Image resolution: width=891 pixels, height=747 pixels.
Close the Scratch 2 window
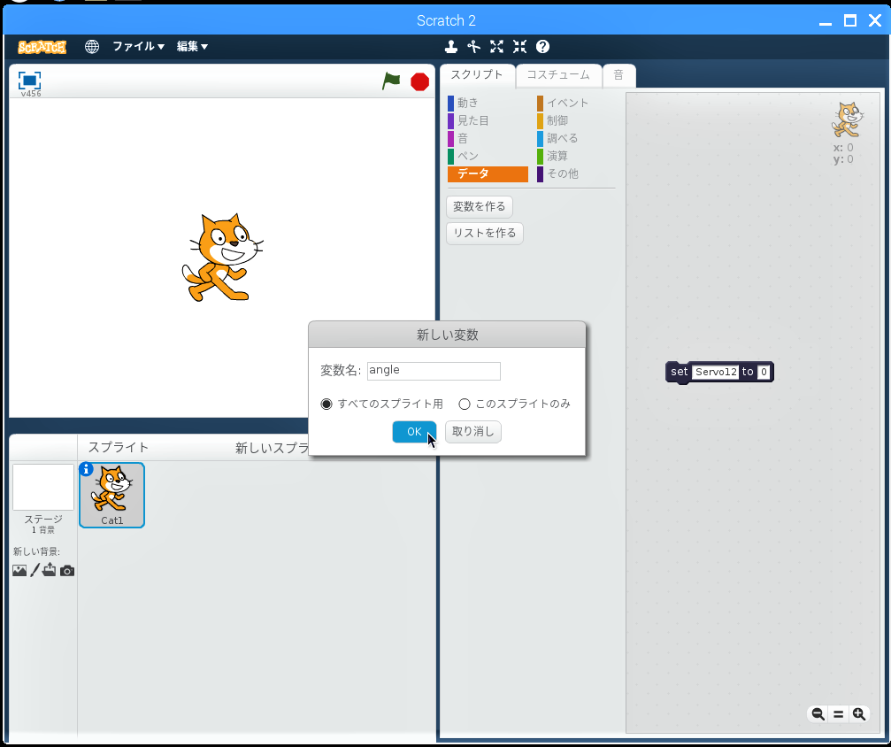[x=875, y=21]
